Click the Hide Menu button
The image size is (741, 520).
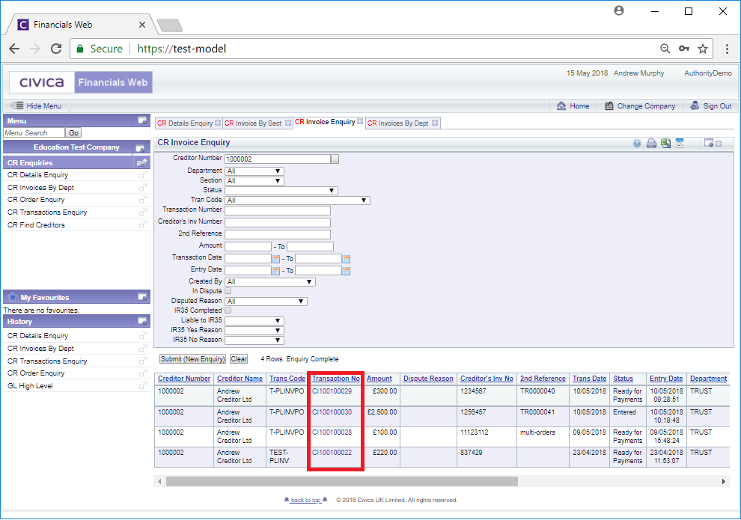click(37, 106)
